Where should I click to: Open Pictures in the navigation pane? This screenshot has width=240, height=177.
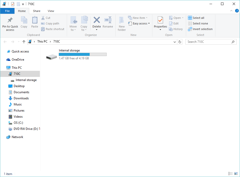point(16,111)
